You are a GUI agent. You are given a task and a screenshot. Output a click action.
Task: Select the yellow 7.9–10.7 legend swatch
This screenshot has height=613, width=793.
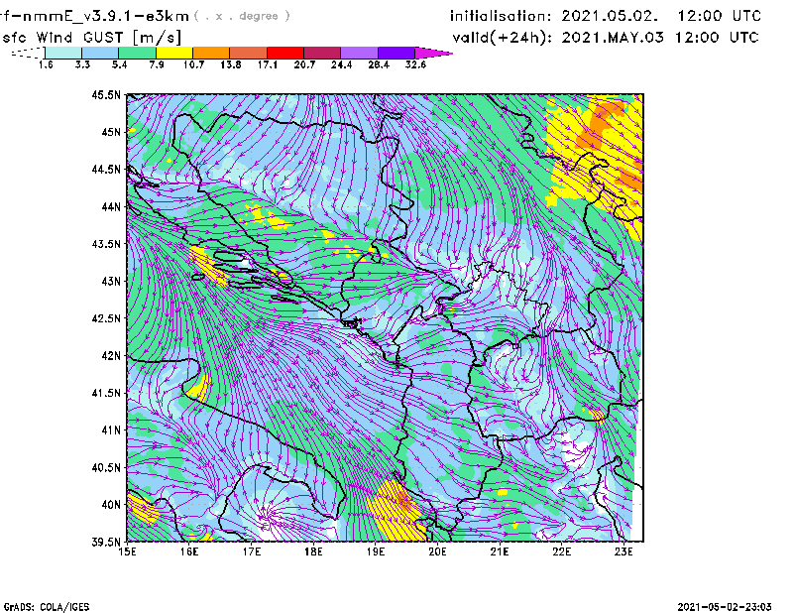tap(174, 53)
